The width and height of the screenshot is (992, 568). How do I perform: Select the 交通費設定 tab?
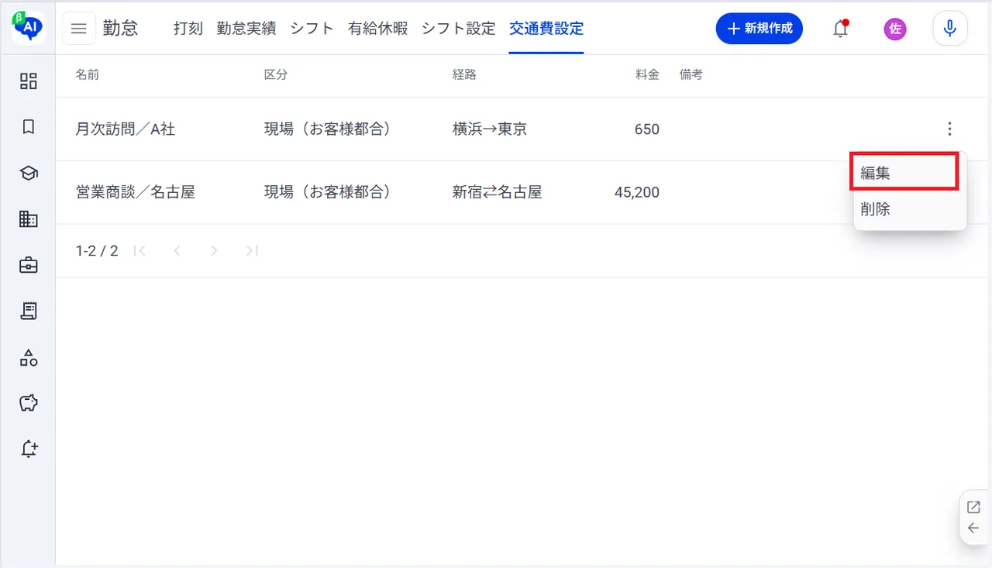coord(546,29)
